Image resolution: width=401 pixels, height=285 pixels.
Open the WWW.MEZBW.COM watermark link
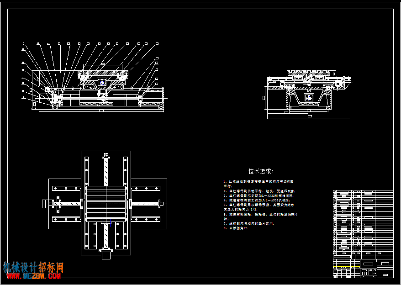pos(34,276)
